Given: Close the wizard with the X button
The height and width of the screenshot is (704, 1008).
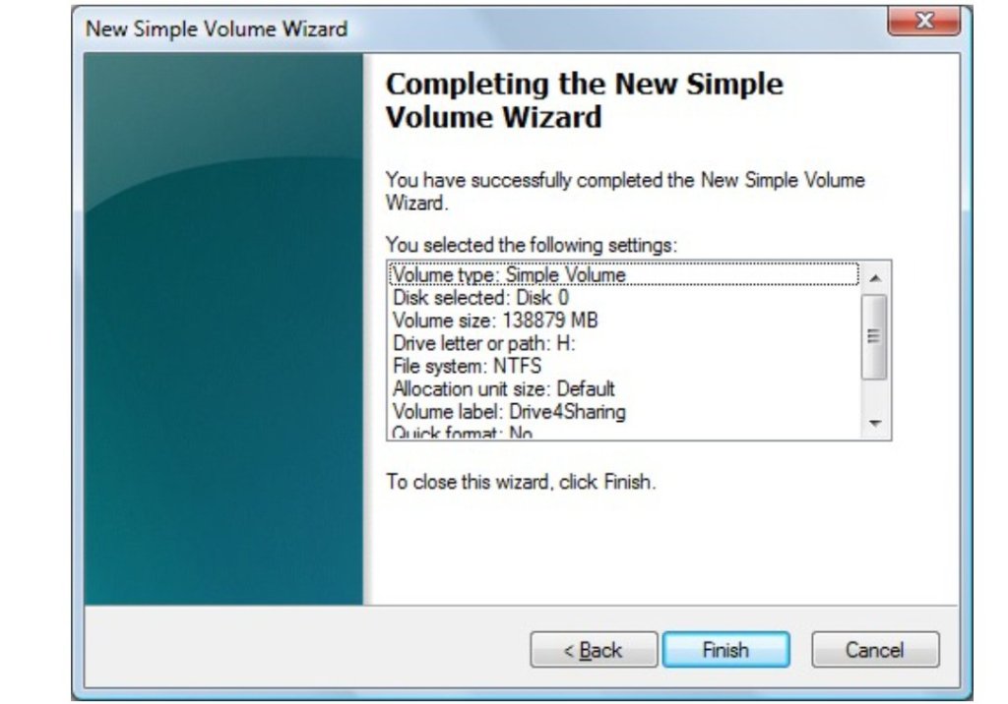Looking at the screenshot, I should point(923,21).
